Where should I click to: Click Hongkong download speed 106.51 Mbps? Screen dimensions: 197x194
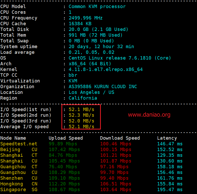116,184
